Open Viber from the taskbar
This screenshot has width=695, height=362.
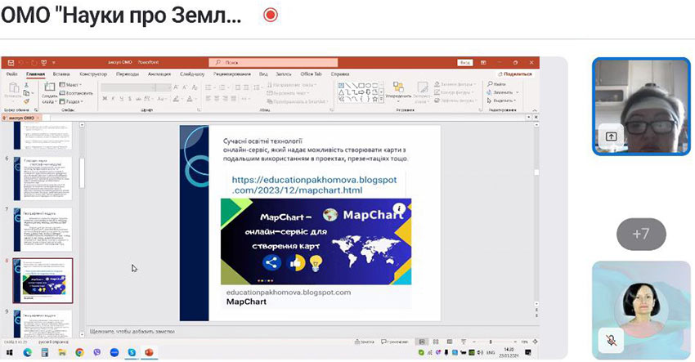[x=97, y=353]
